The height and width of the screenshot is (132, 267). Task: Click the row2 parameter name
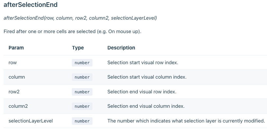[14, 92]
